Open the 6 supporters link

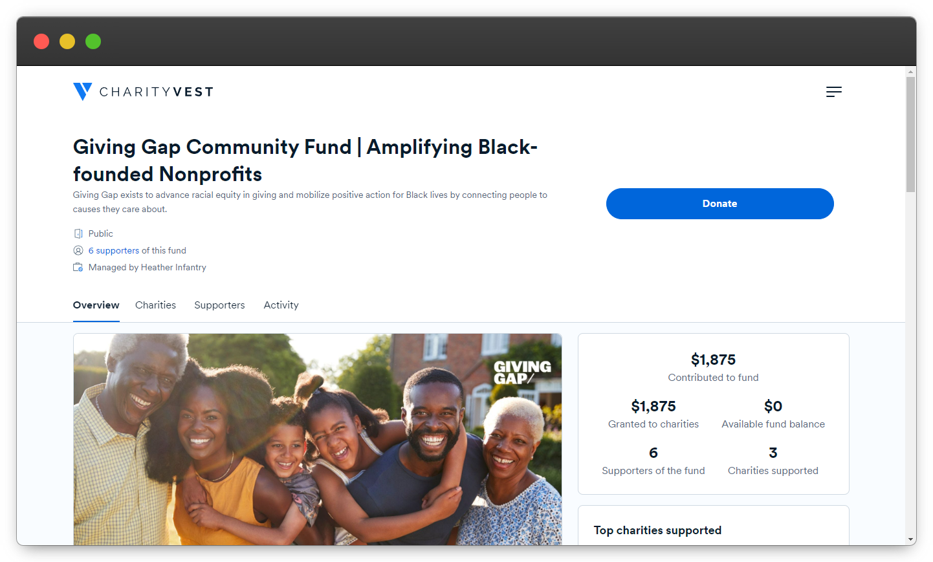coord(114,250)
